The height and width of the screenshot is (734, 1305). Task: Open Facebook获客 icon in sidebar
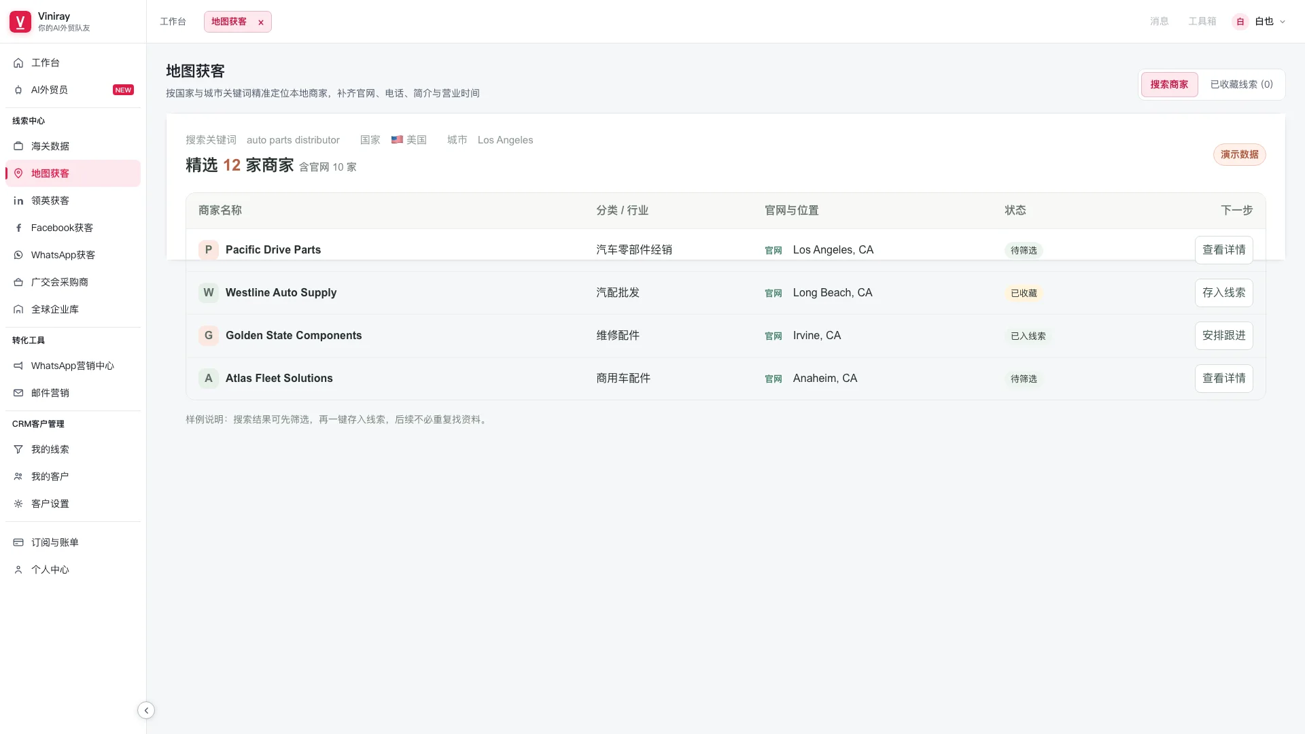point(18,228)
